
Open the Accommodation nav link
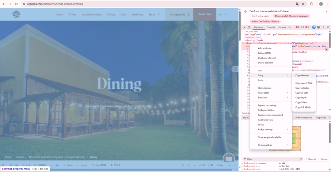(x=92, y=14)
